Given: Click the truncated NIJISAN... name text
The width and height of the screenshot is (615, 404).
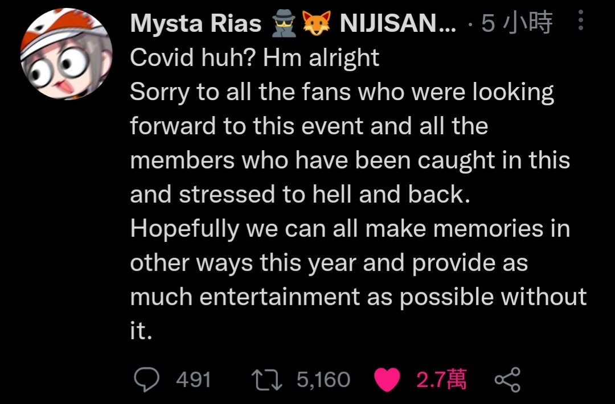Looking at the screenshot, I should [398, 23].
